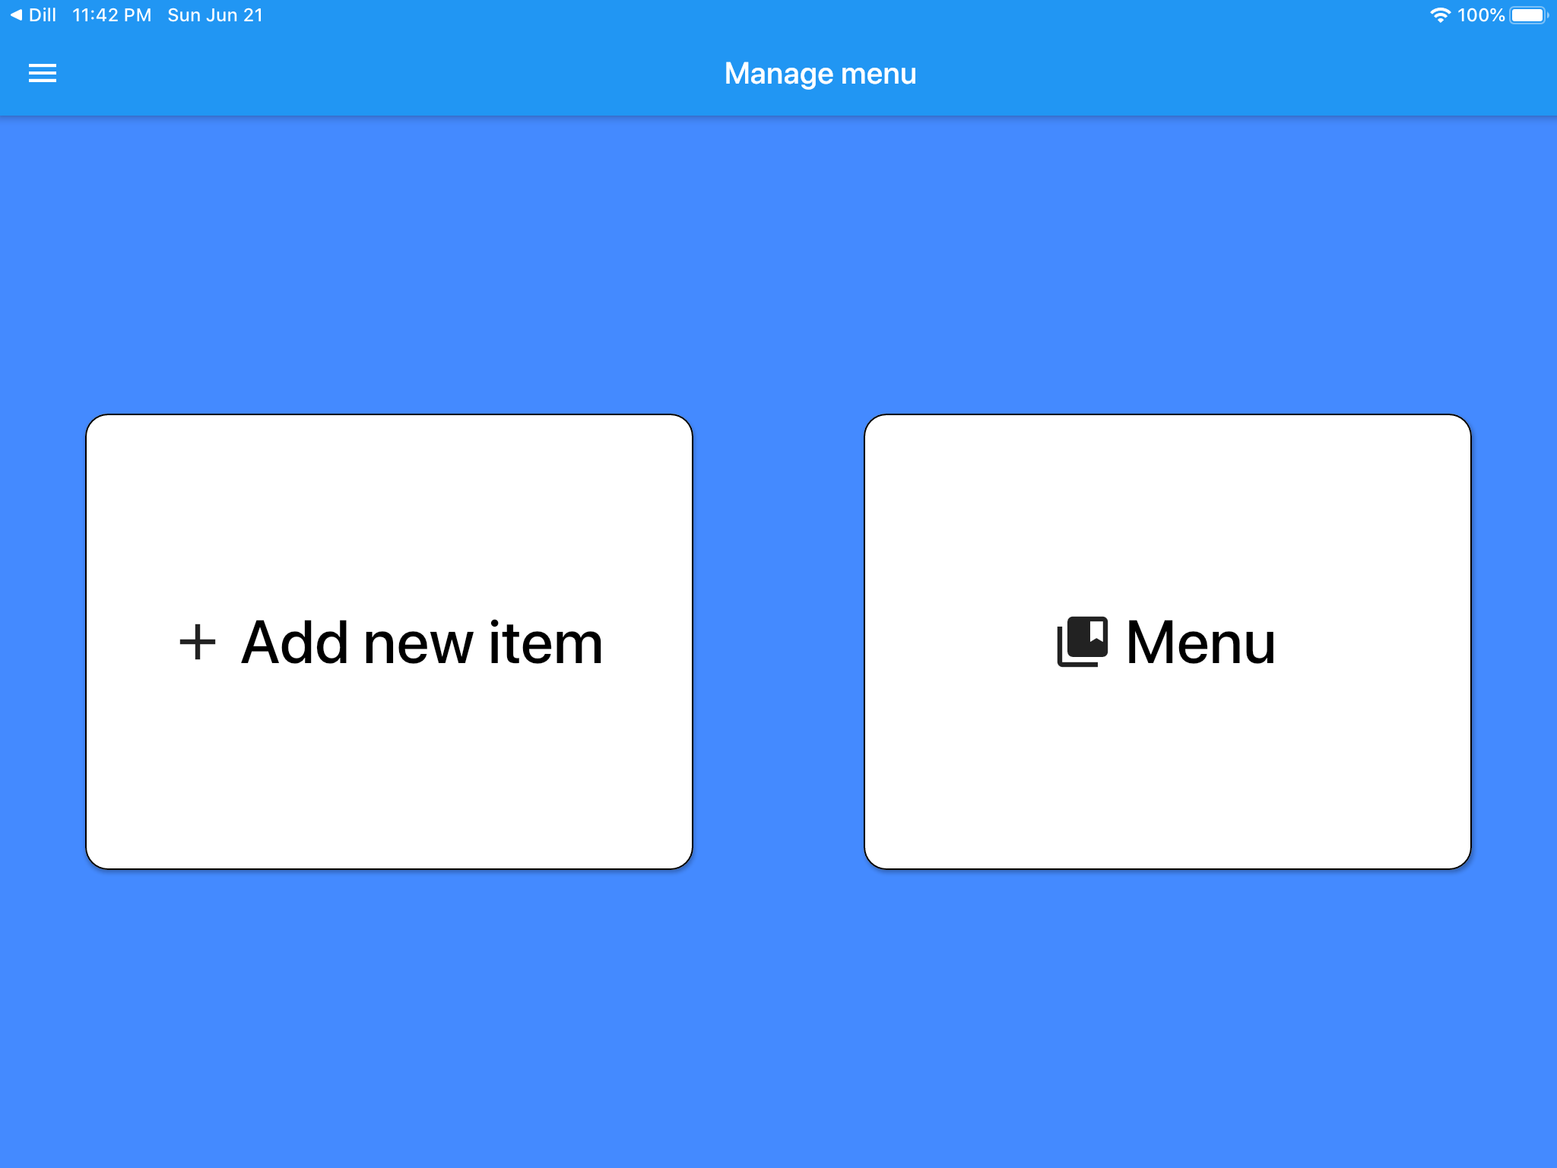Tap the Sun Jun 21 date
1557x1168 pixels.
[x=215, y=15]
